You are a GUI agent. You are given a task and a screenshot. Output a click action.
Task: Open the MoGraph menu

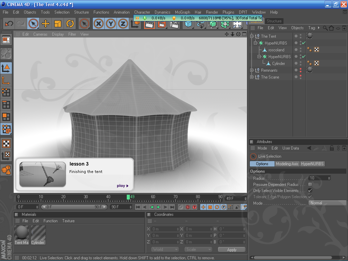182,12
